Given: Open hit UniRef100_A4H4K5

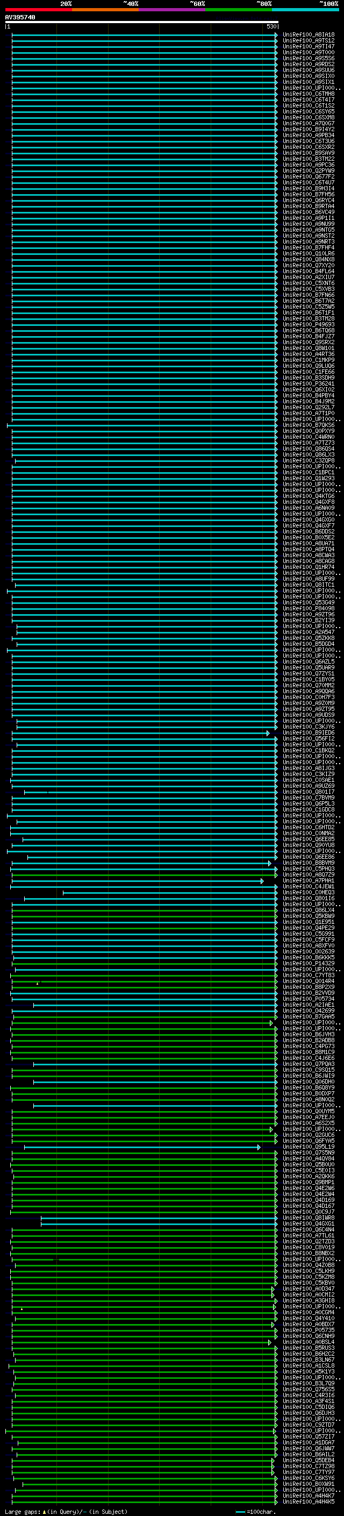Looking at the screenshot, I should [309, 1501].
